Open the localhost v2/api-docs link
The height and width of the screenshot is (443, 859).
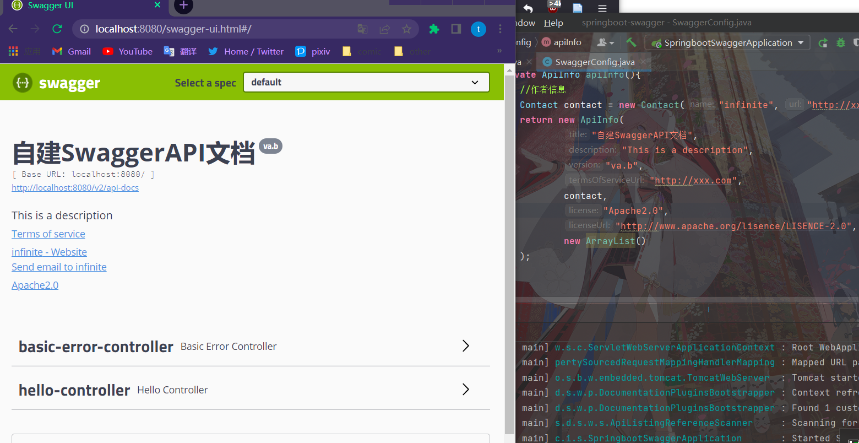pyautogui.click(x=75, y=187)
